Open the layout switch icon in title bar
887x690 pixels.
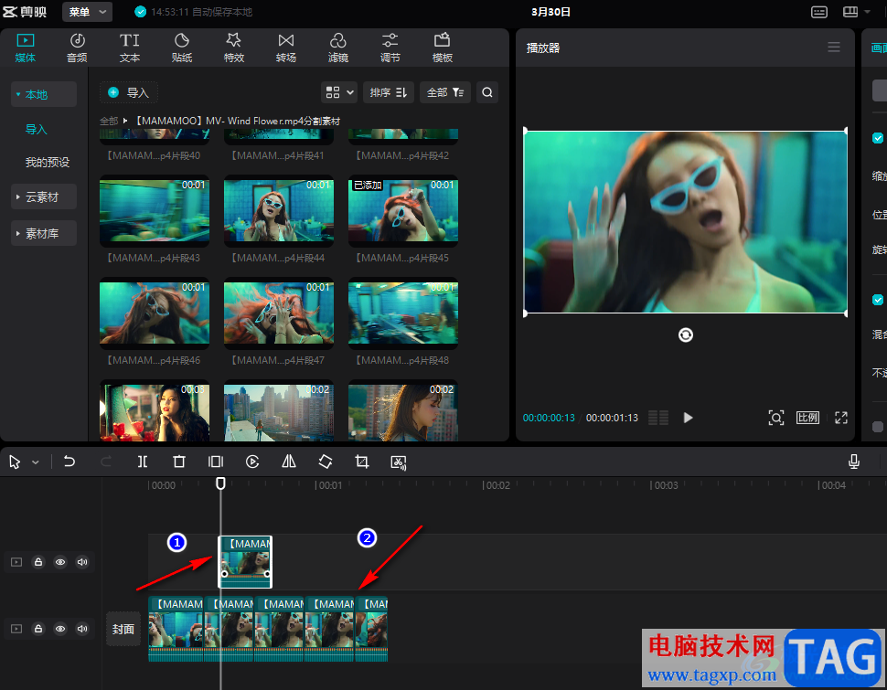850,12
